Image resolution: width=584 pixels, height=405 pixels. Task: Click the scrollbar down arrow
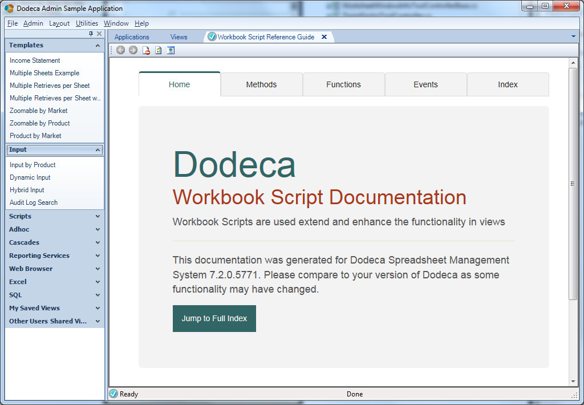click(573, 382)
